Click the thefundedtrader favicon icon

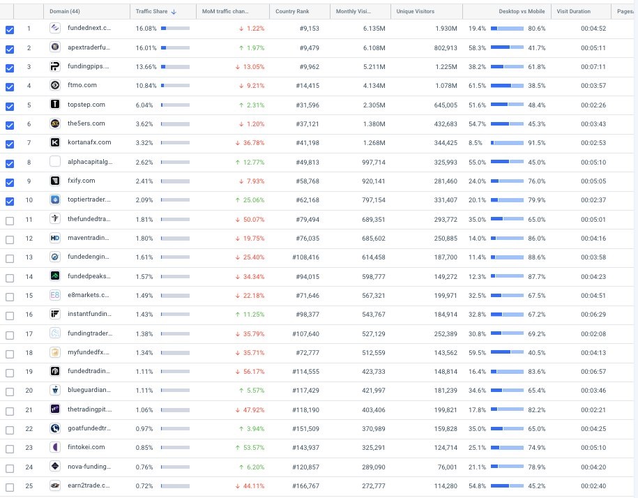pyautogui.click(x=55, y=219)
